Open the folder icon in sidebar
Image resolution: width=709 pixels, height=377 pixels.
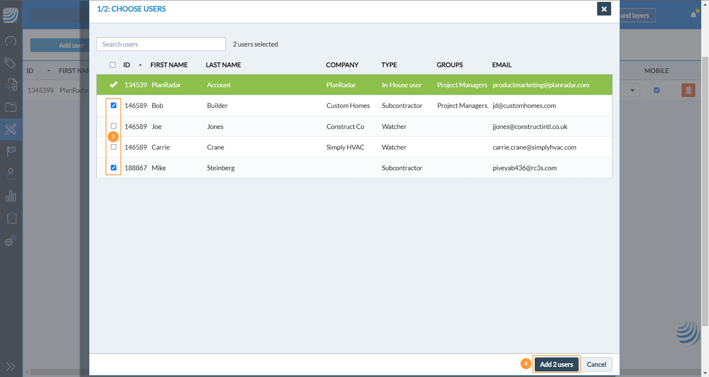(11, 107)
